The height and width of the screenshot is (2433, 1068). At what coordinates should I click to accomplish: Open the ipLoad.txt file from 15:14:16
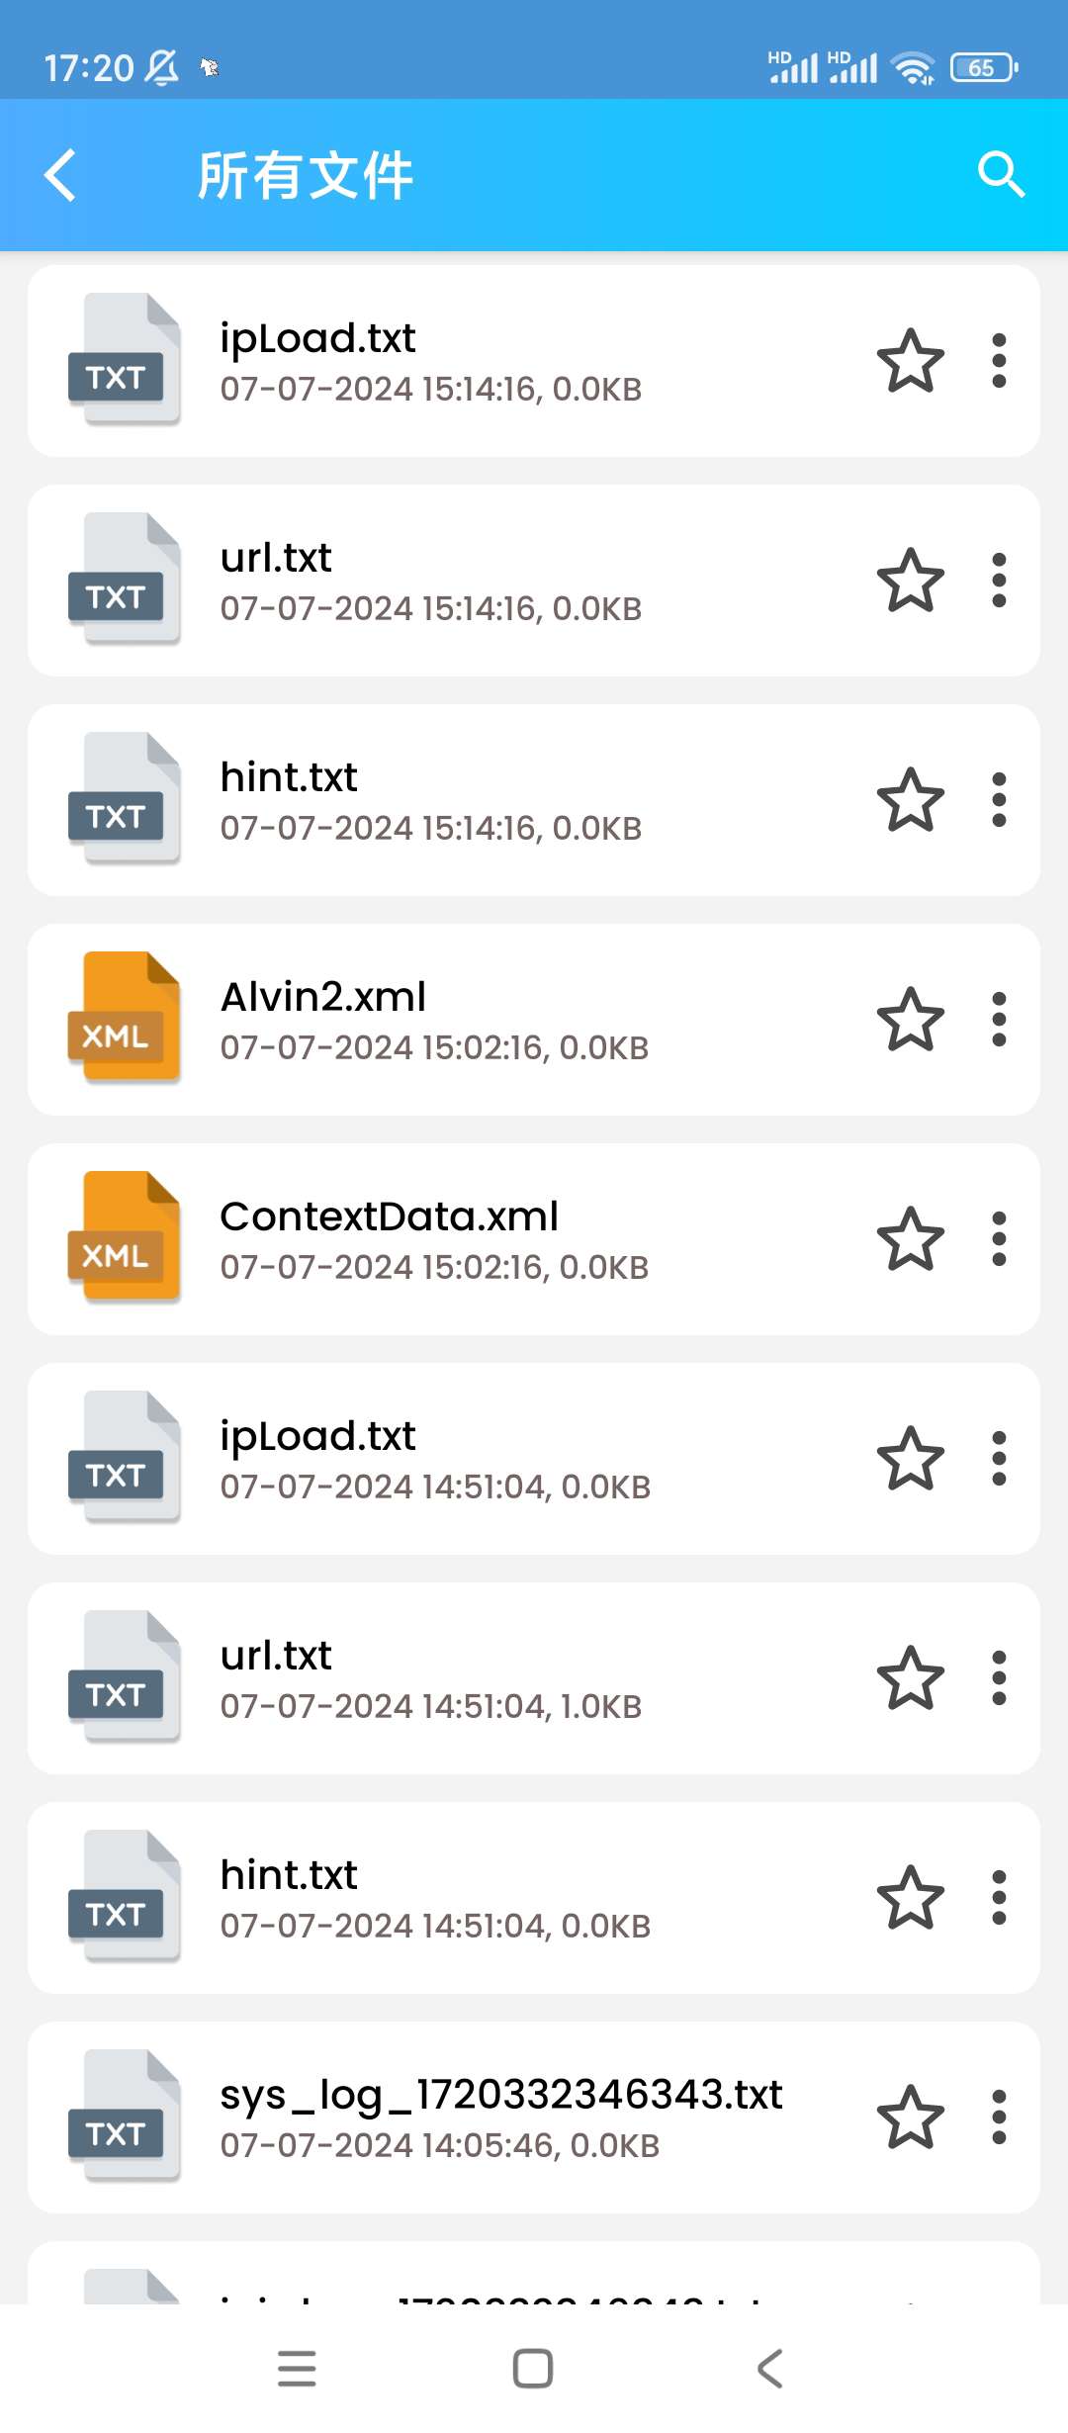coord(431,361)
